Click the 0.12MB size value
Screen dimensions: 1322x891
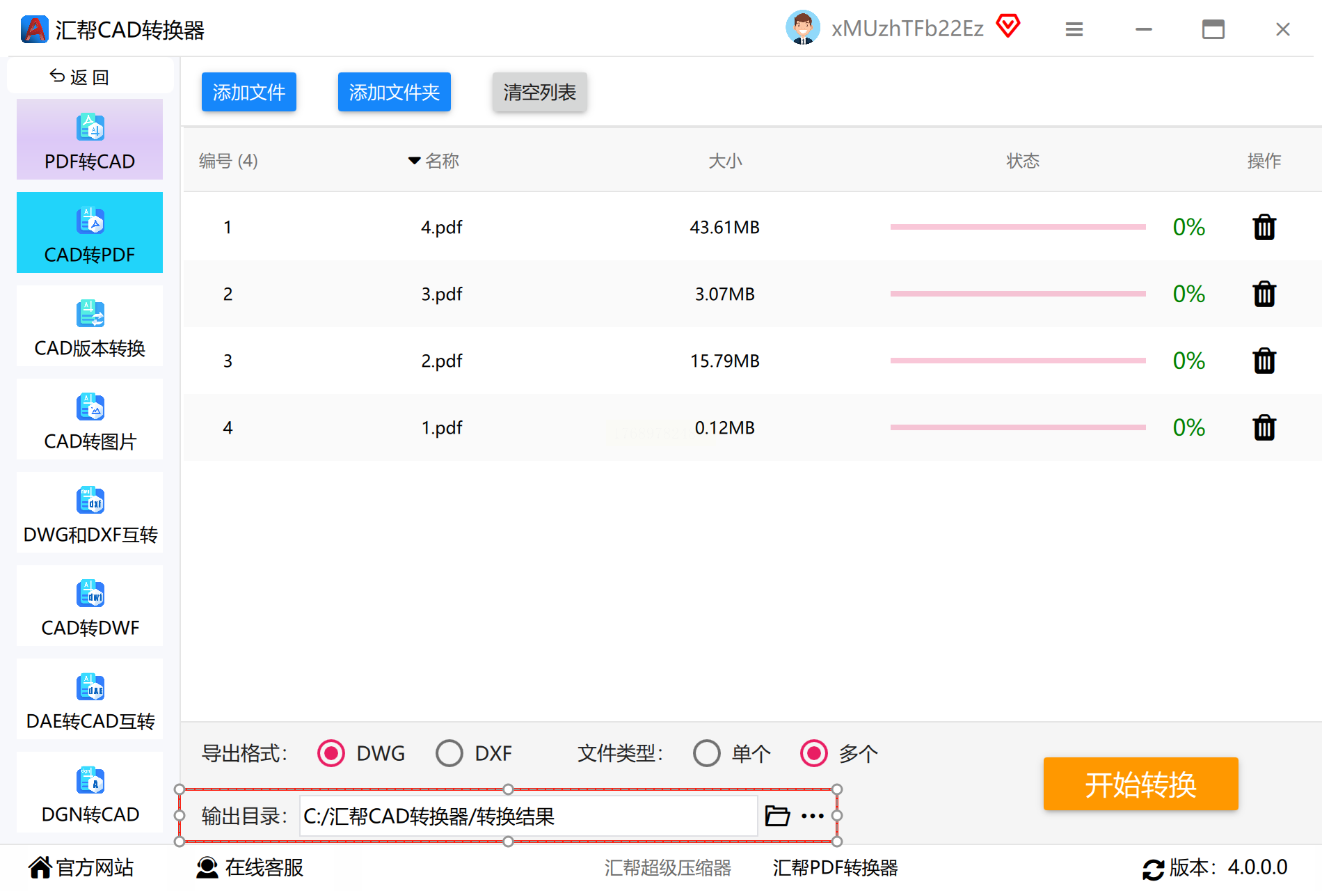725,428
